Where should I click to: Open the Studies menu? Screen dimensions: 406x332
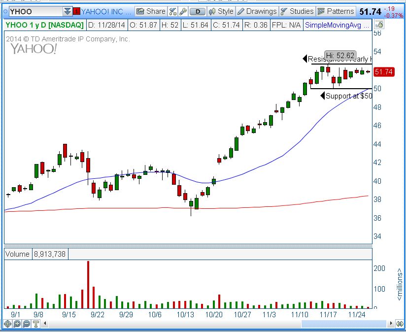click(x=297, y=11)
